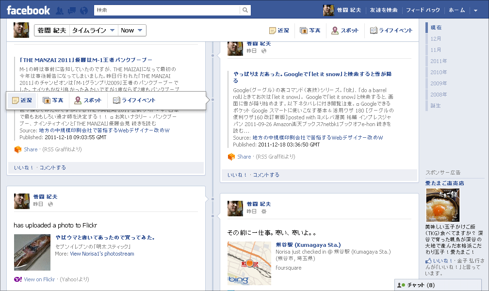Click View on Flickr link
Viewport: 489px width, 291px height.
39,279
